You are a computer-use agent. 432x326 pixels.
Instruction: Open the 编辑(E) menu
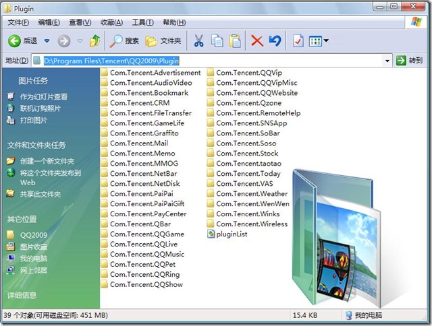point(49,22)
